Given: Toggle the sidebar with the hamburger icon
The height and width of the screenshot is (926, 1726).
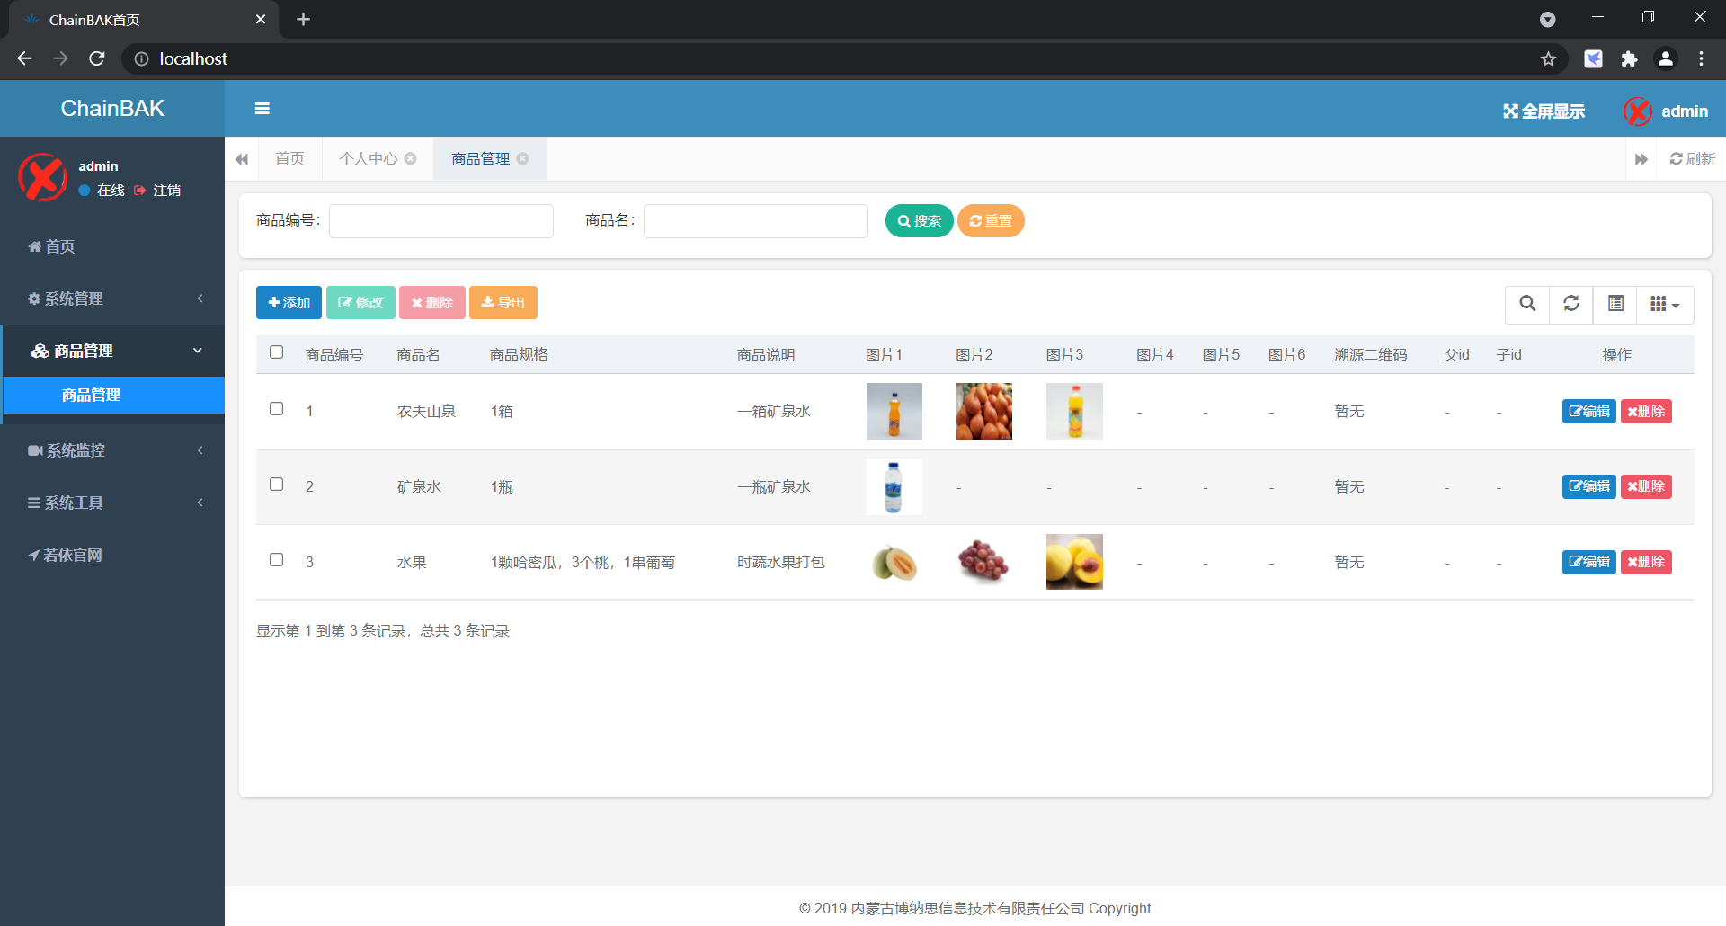Looking at the screenshot, I should (x=262, y=108).
